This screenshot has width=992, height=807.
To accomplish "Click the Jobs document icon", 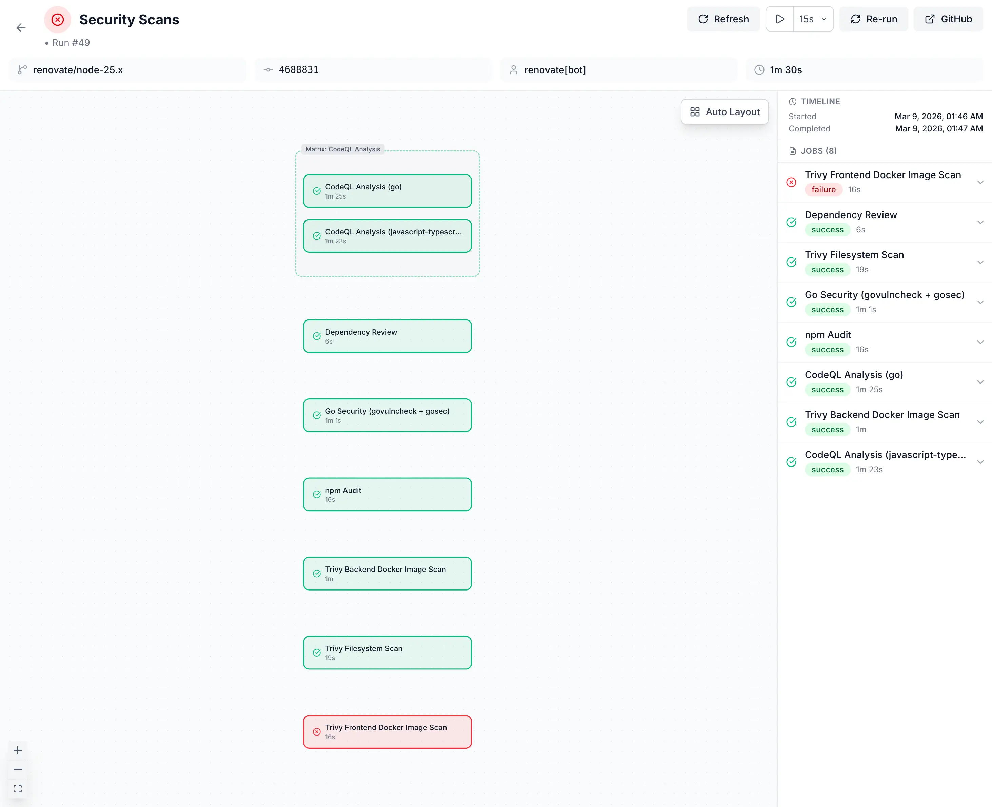I will [793, 151].
